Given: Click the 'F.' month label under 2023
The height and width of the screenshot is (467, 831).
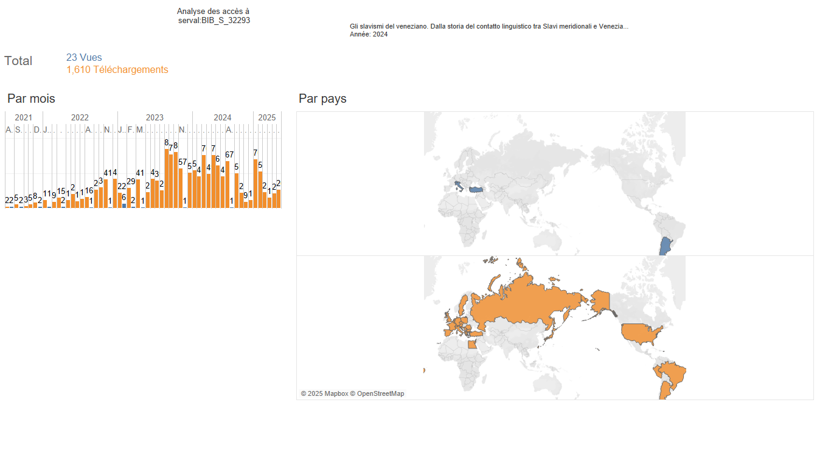Looking at the screenshot, I should tap(131, 130).
